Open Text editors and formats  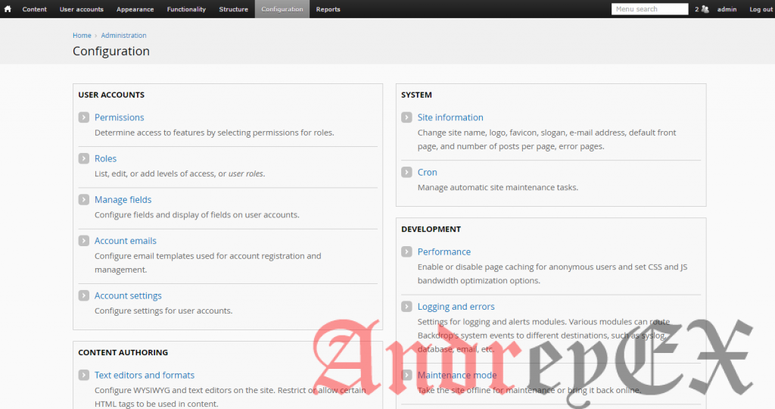coord(145,375)
